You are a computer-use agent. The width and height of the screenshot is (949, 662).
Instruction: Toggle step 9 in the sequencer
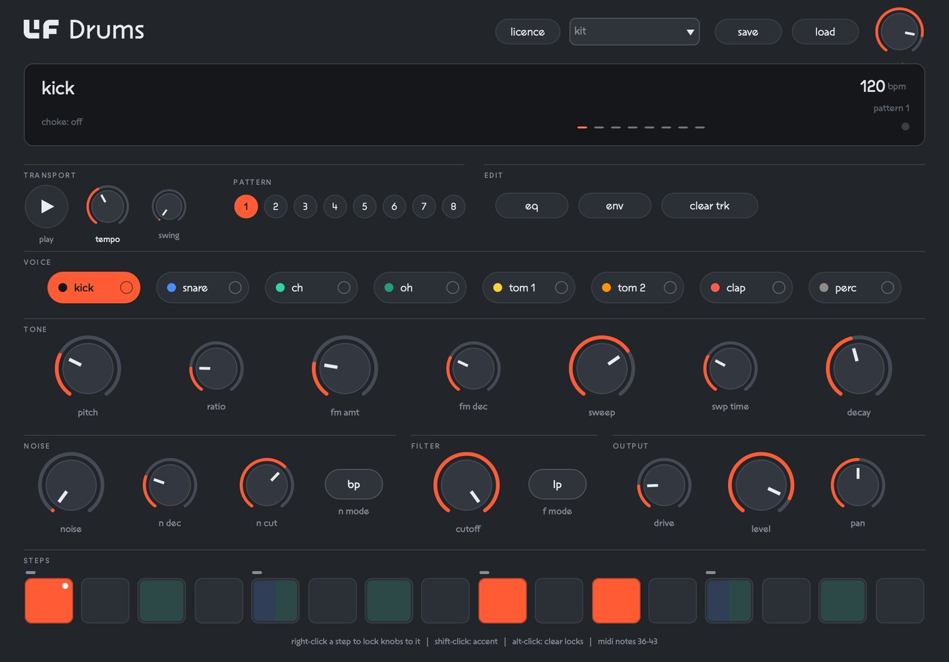click(x=503, y=600)
